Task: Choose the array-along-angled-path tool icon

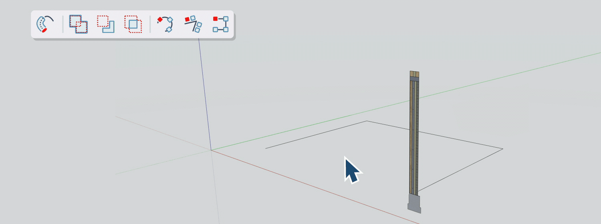Action: 193,24
